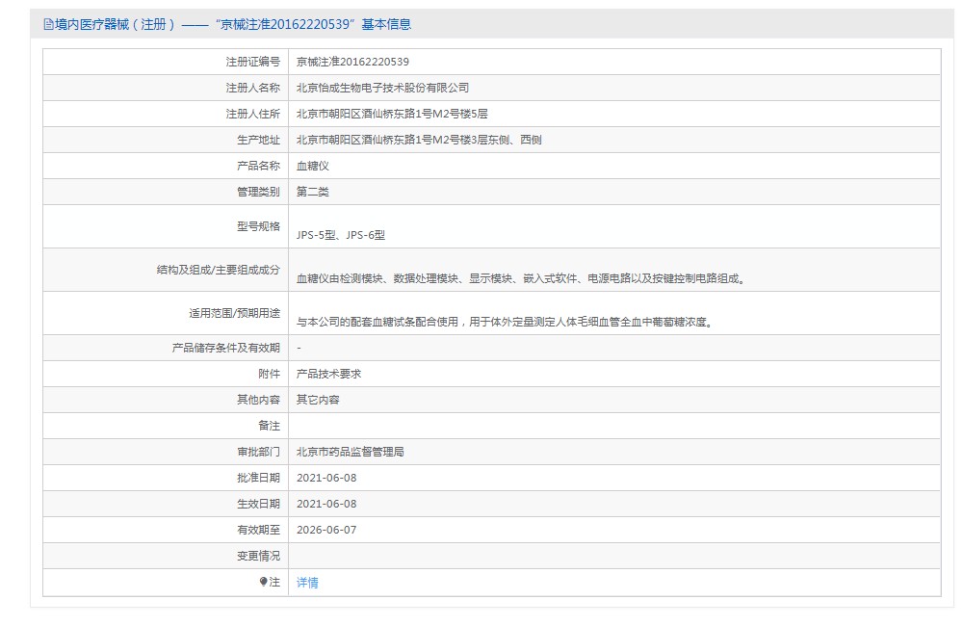Click the document icon in the header
Image resolution: width=963 pixels, height=626 pixels.
coord(48,25)
